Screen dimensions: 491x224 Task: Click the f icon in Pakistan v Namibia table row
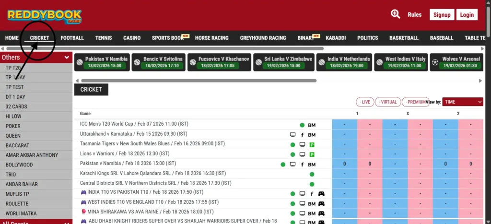pos(302,165)
